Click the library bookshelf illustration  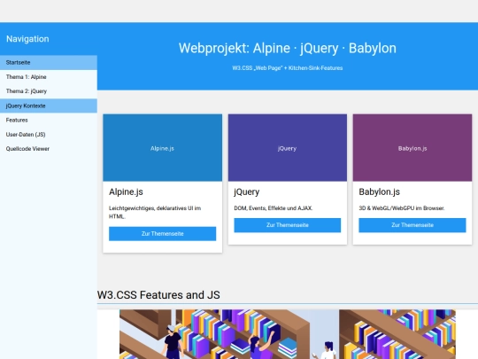[x=288, y=334]
